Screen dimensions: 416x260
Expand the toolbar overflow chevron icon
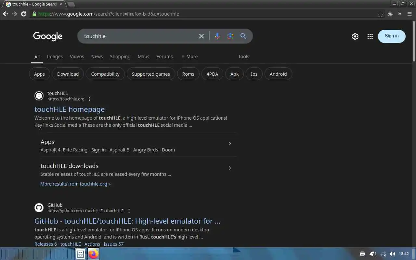click(x=400, y=14)
